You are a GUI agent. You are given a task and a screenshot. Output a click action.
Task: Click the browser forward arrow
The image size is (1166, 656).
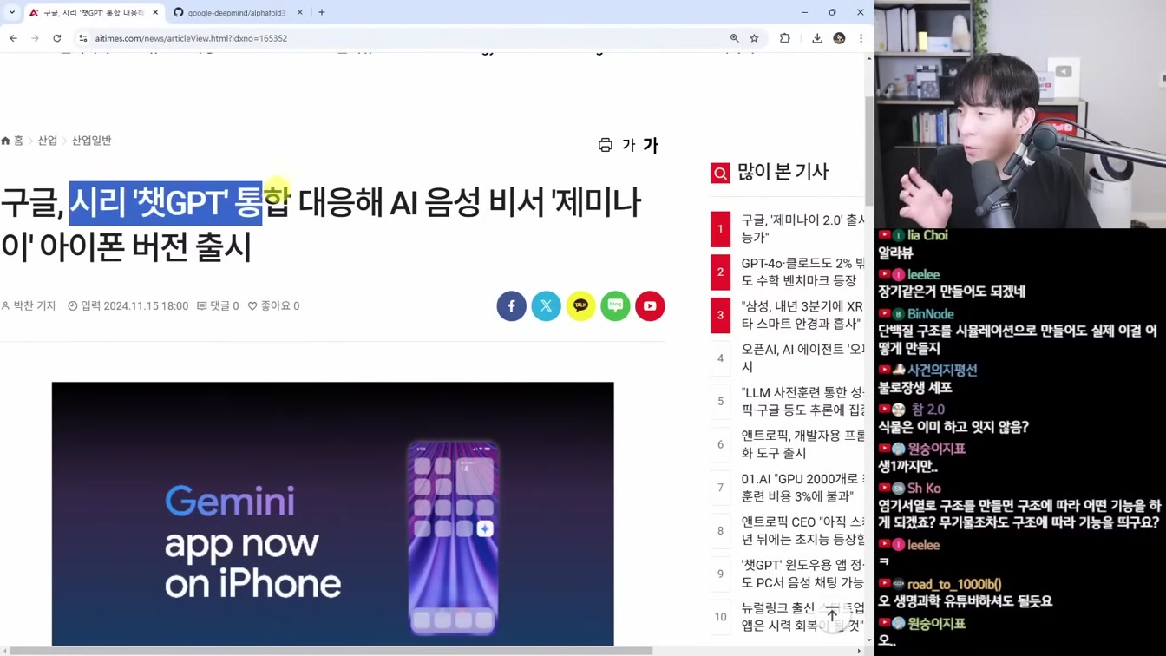tap(35, 38)
